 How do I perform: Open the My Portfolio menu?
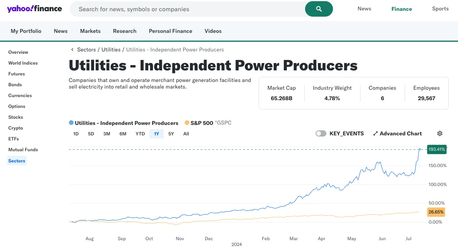point(26,31)
